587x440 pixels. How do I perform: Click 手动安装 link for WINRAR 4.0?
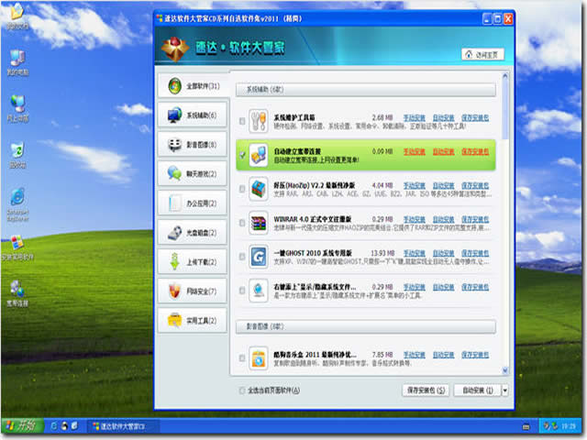[x=414, y=219]
